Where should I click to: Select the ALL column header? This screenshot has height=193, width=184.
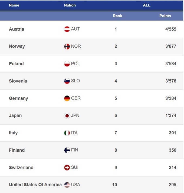pyautogui.click(x=147, y=5)
